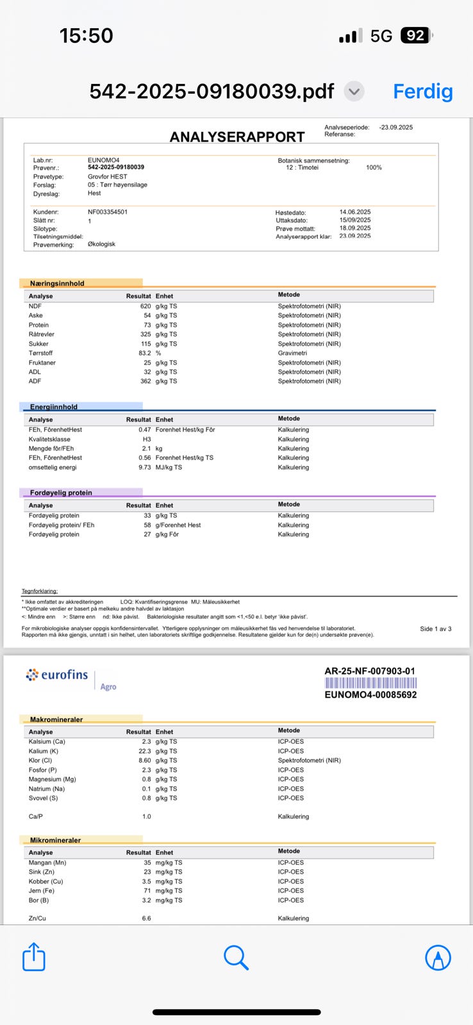Viewport: 473px width, 1025px height.
Task: Tap the botanical entry 12 : Timotei
Action: click(302, 168)
